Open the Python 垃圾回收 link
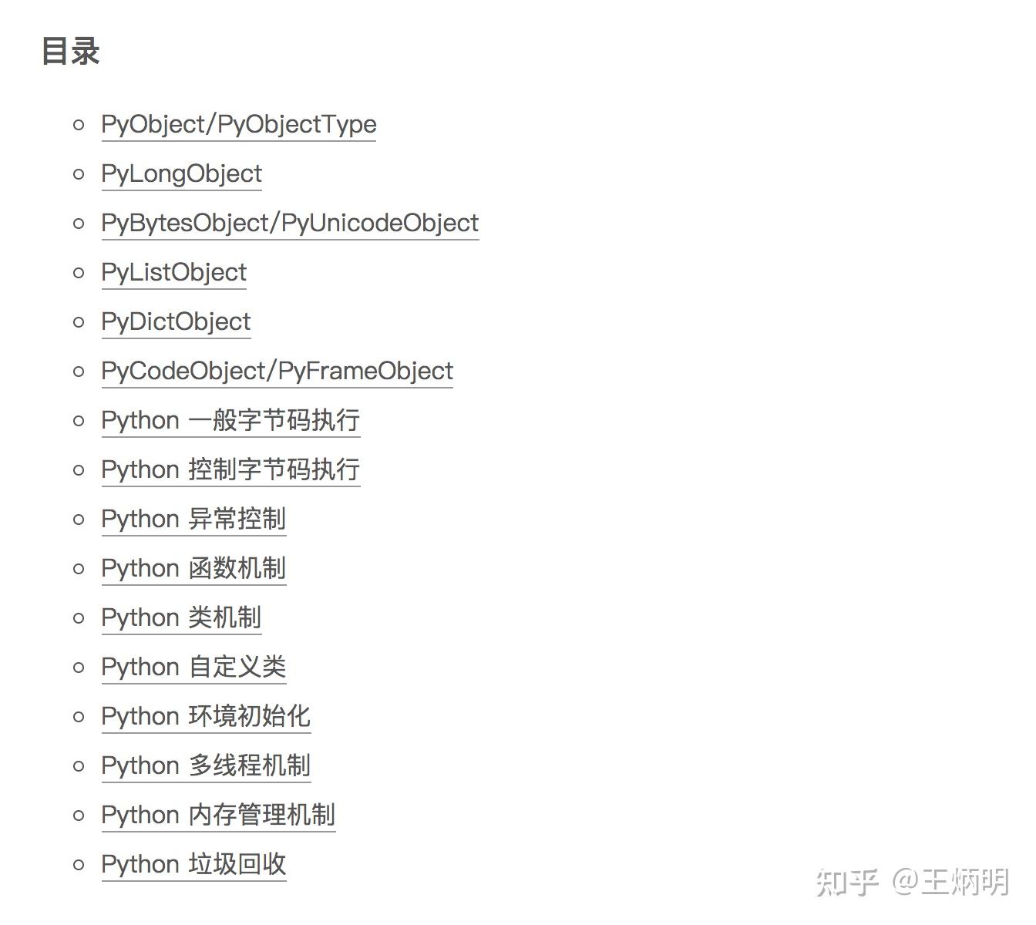The height and width of the screenshot is (925, 1036). pos(193,864)
